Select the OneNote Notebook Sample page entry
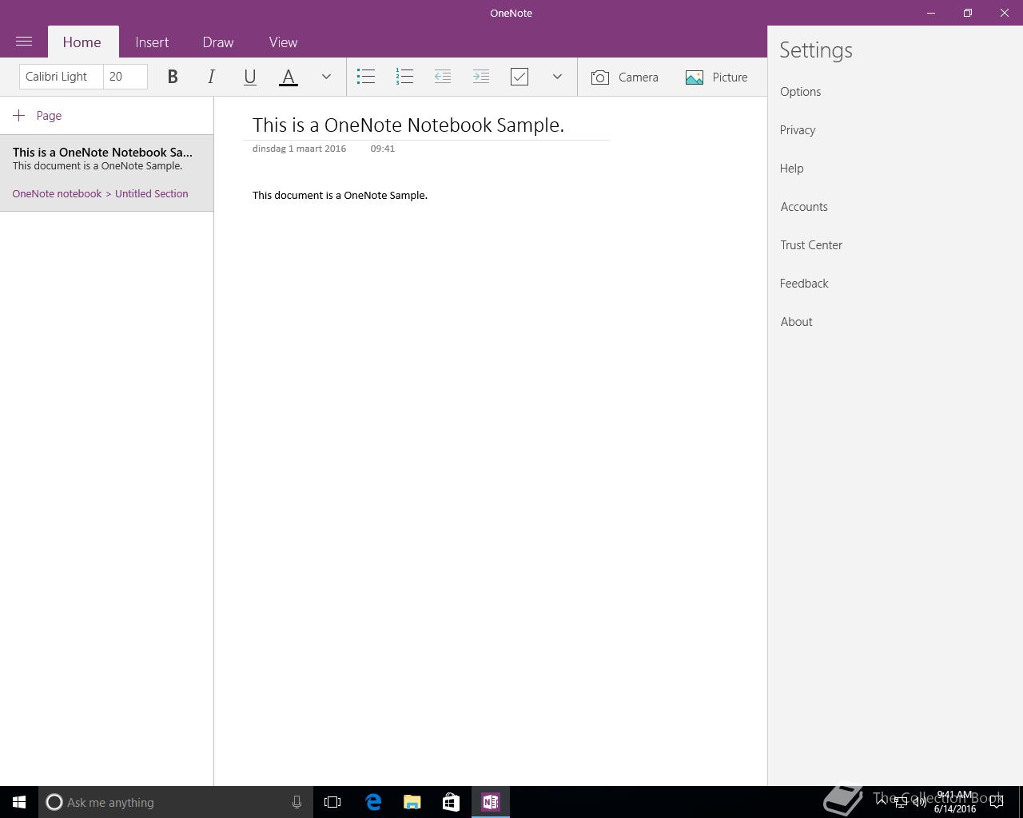Screen dimensions: 1023x818 (x=106, y=173)
